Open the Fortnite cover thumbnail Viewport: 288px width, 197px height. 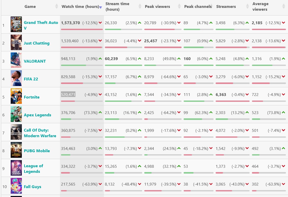[x=16, y=96]
